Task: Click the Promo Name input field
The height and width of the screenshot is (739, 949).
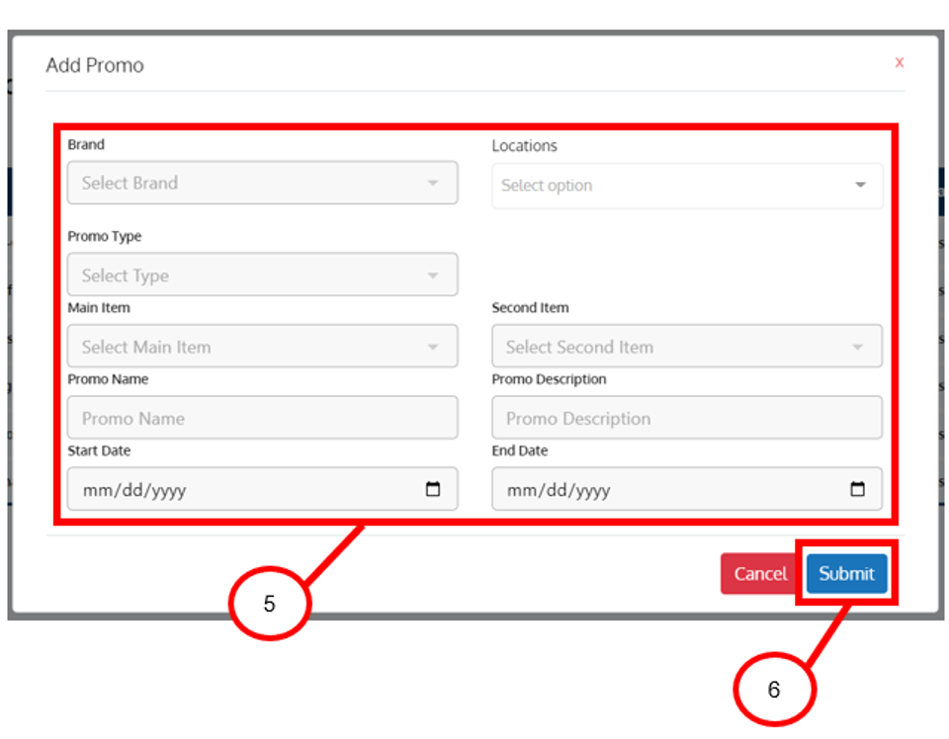Action: point(262,418)
